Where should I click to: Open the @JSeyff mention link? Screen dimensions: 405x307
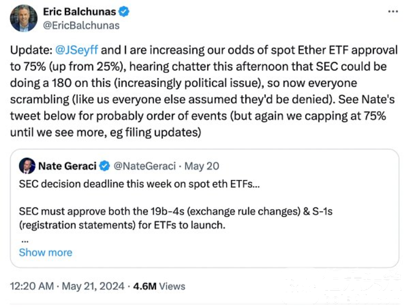coord(77,50)
